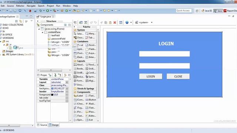Select the Marquee tool in Palette
The width and height of the screenshot is (237, 133).
pyautogui.click(x=90, y=34)
